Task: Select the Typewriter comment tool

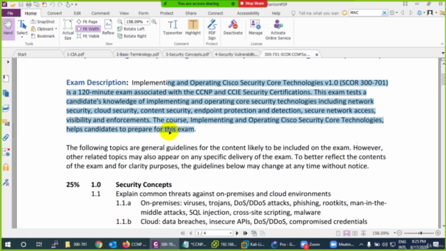Action: pyautogui.click(x=173, y=28)
